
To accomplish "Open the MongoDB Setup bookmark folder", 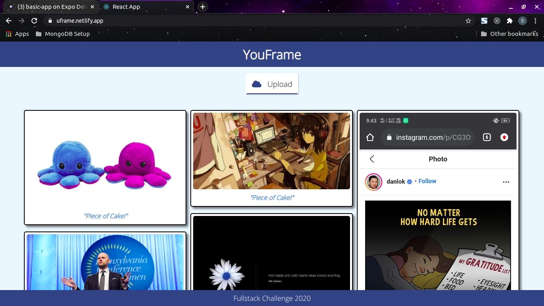I will tap(63, 34).
